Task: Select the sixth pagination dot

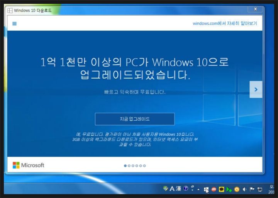Action: pos(144,166)
